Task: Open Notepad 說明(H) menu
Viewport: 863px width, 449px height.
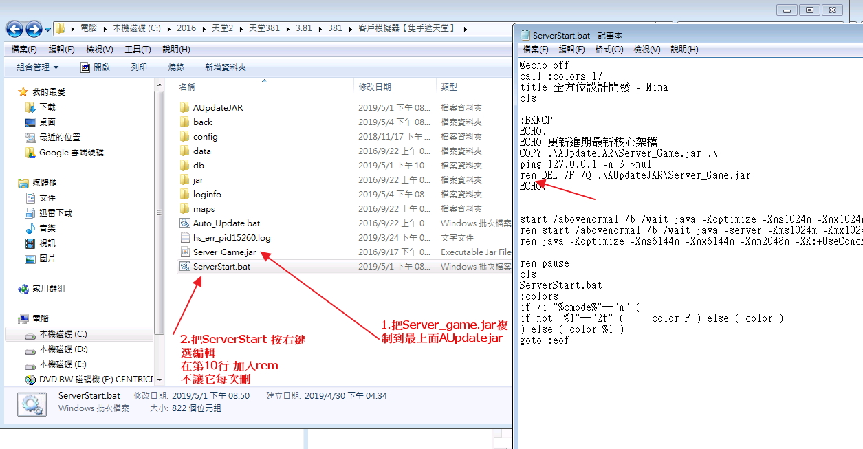Action: click(684, 50)
